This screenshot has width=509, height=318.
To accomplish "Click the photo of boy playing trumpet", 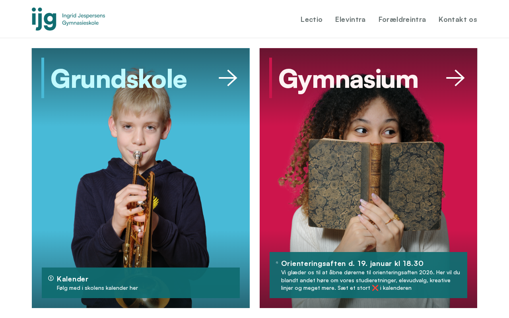I will coord(141,179).
